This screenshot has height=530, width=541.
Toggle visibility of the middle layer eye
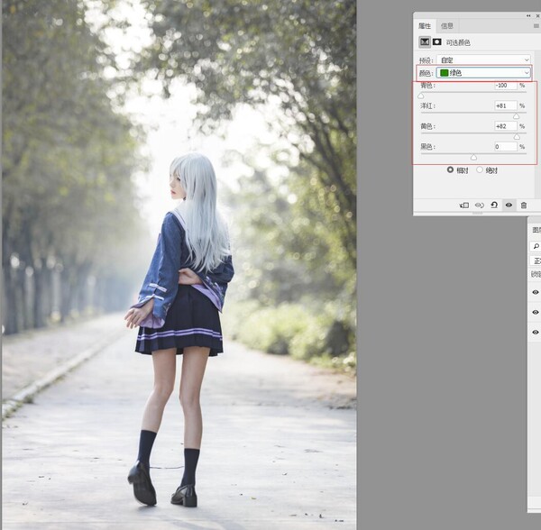pos(535,312)
